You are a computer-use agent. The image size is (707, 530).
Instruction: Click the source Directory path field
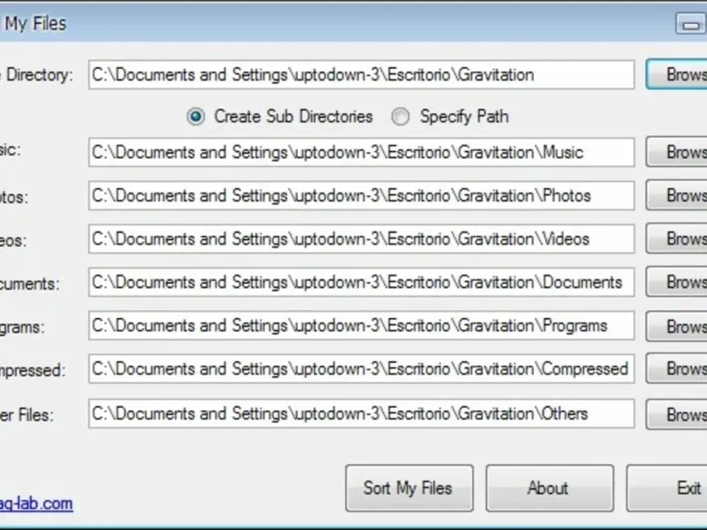[x=361, y=75]
